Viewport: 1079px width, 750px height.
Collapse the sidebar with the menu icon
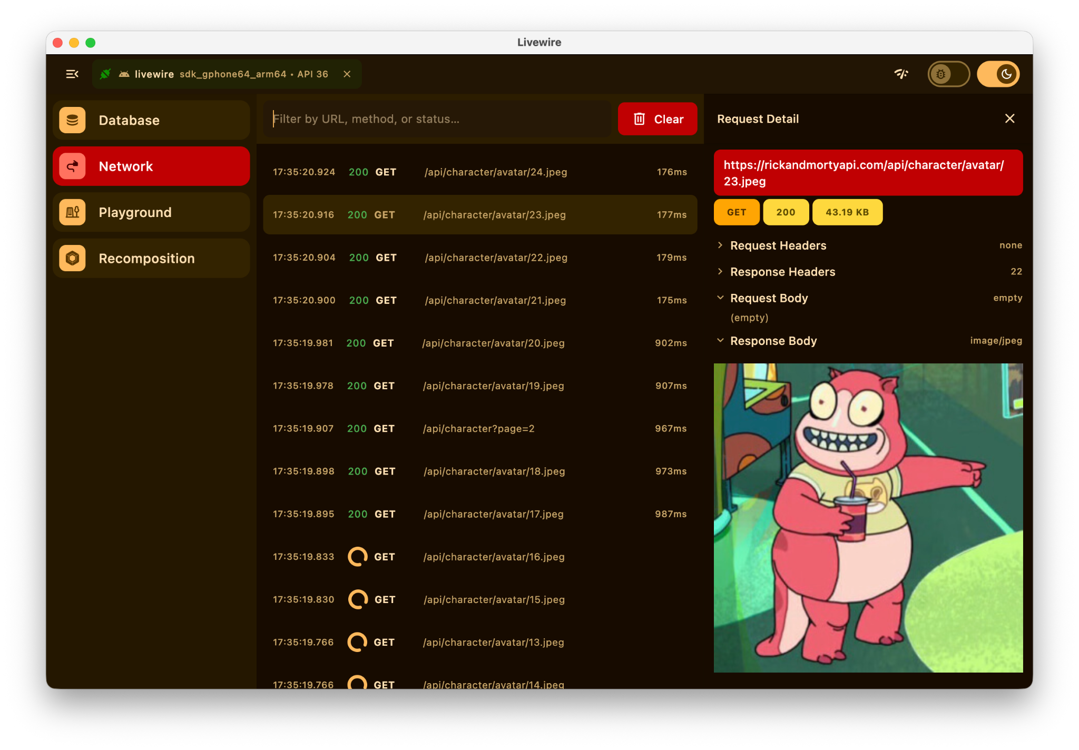click(x=72, y=74)
